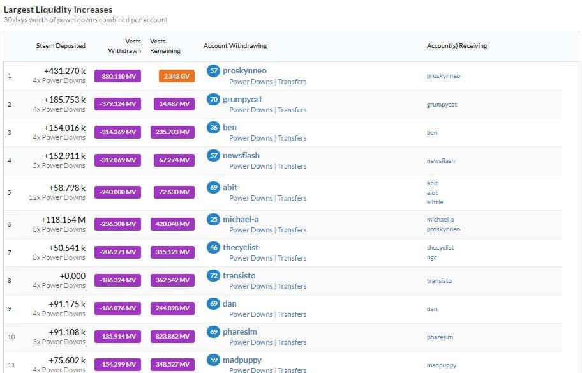Image resolution: width=582 pixels, height=373 pixels.
Task: Open the transisto account name link
Action: point(239,275)
